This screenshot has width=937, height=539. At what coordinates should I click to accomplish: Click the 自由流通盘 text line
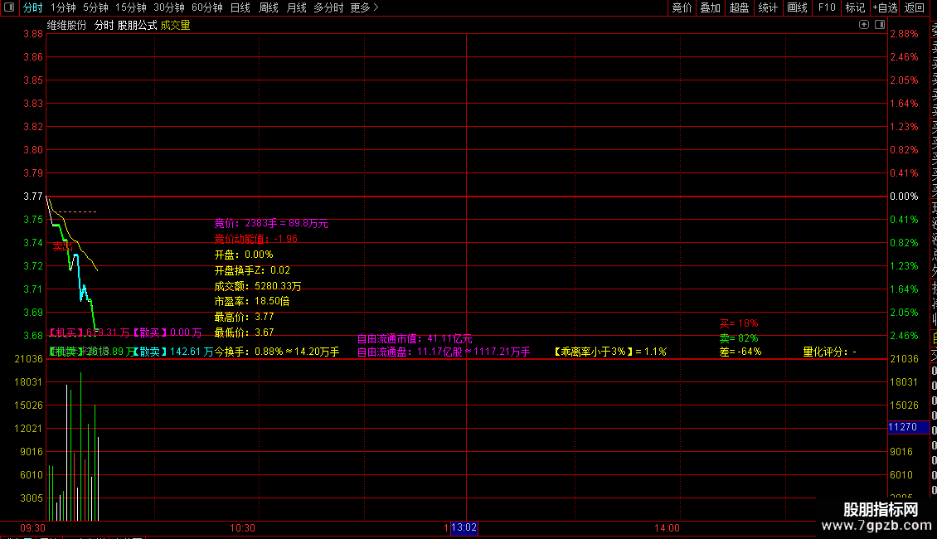pyautogui.click(x=444, y=352)
